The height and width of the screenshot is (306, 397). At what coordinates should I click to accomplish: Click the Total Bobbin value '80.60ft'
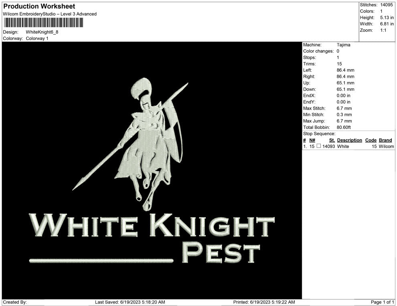(344, 127)
